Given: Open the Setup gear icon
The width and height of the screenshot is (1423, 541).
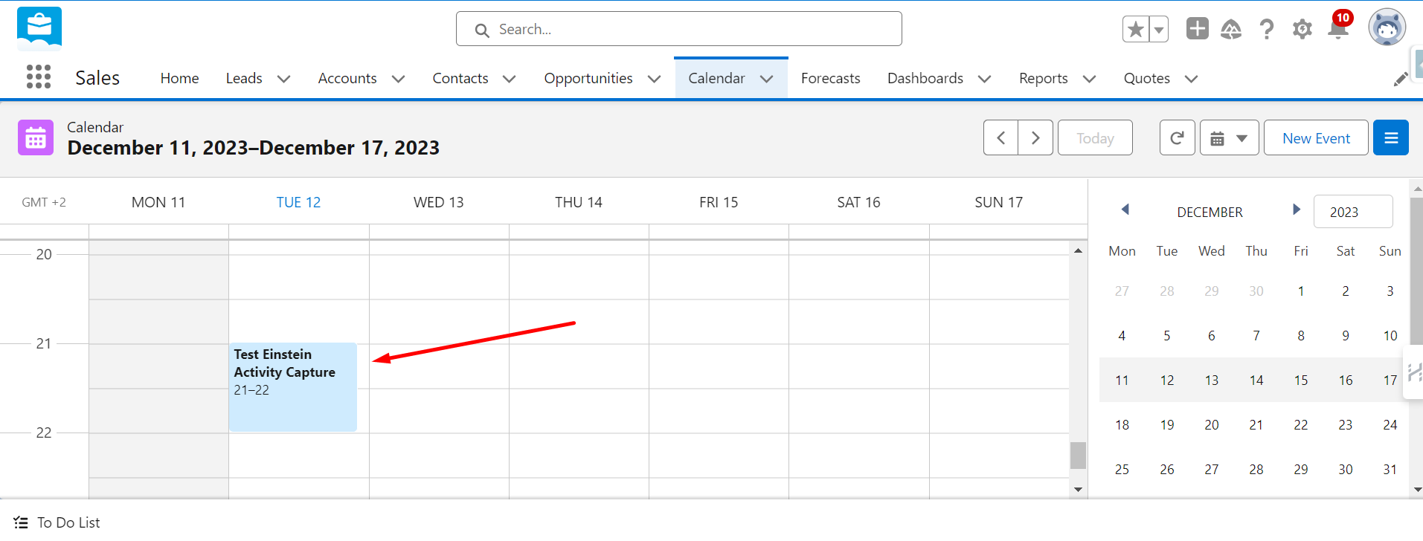Looking at the screenshot, I should [x=1302, y=30].
